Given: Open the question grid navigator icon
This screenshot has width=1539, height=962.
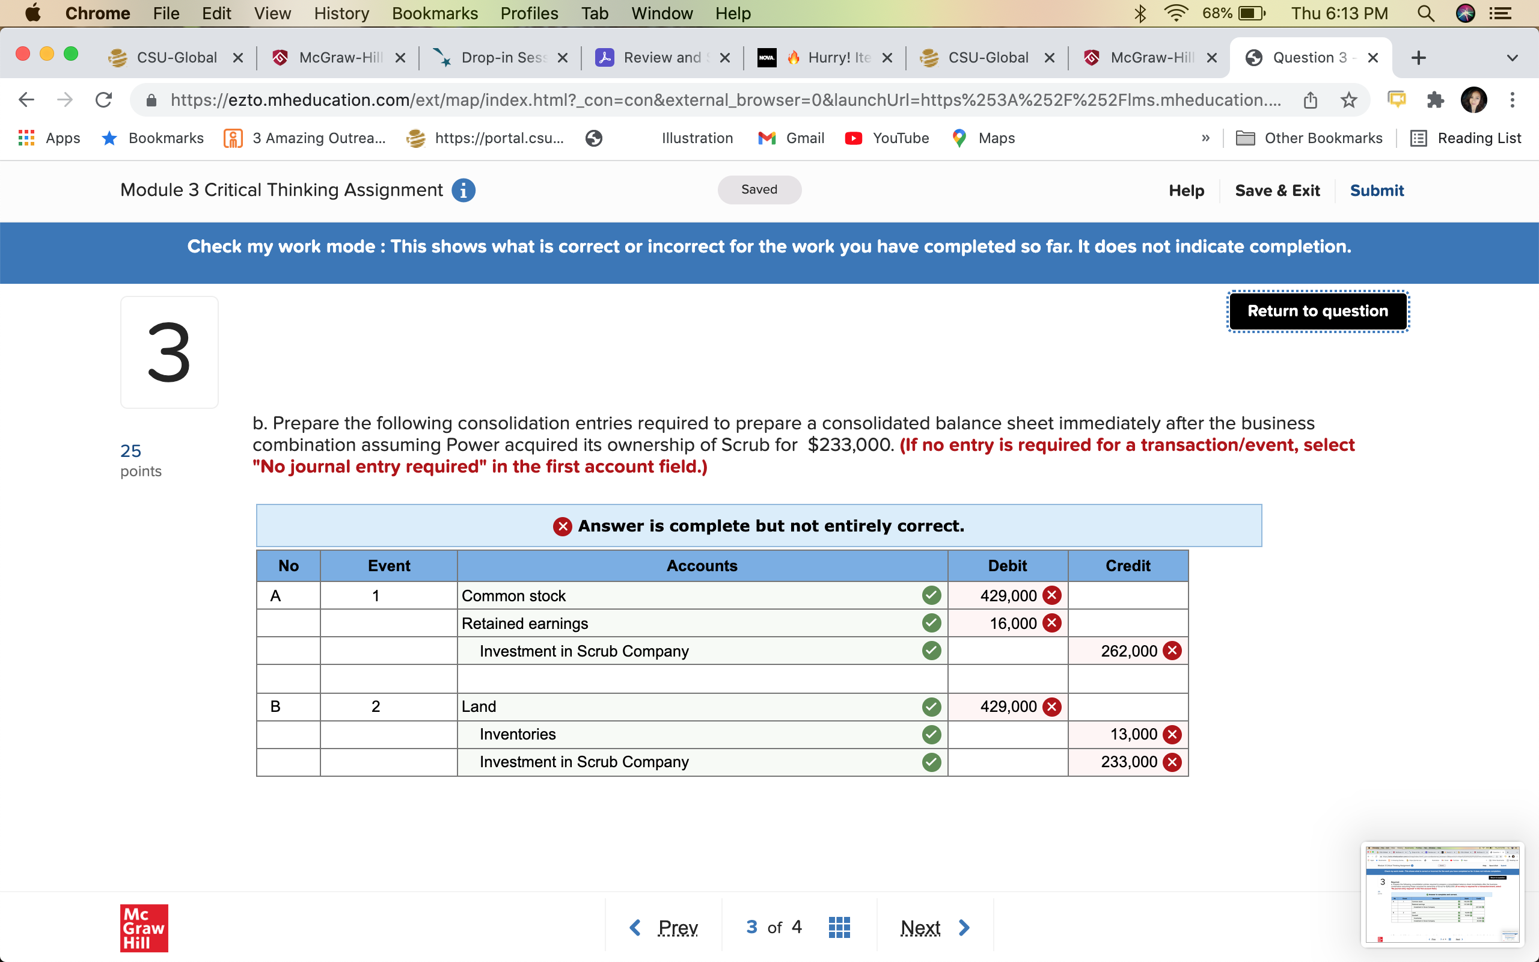Looking at the screenshot, I should pyautogui.click(x=839, y=927).
